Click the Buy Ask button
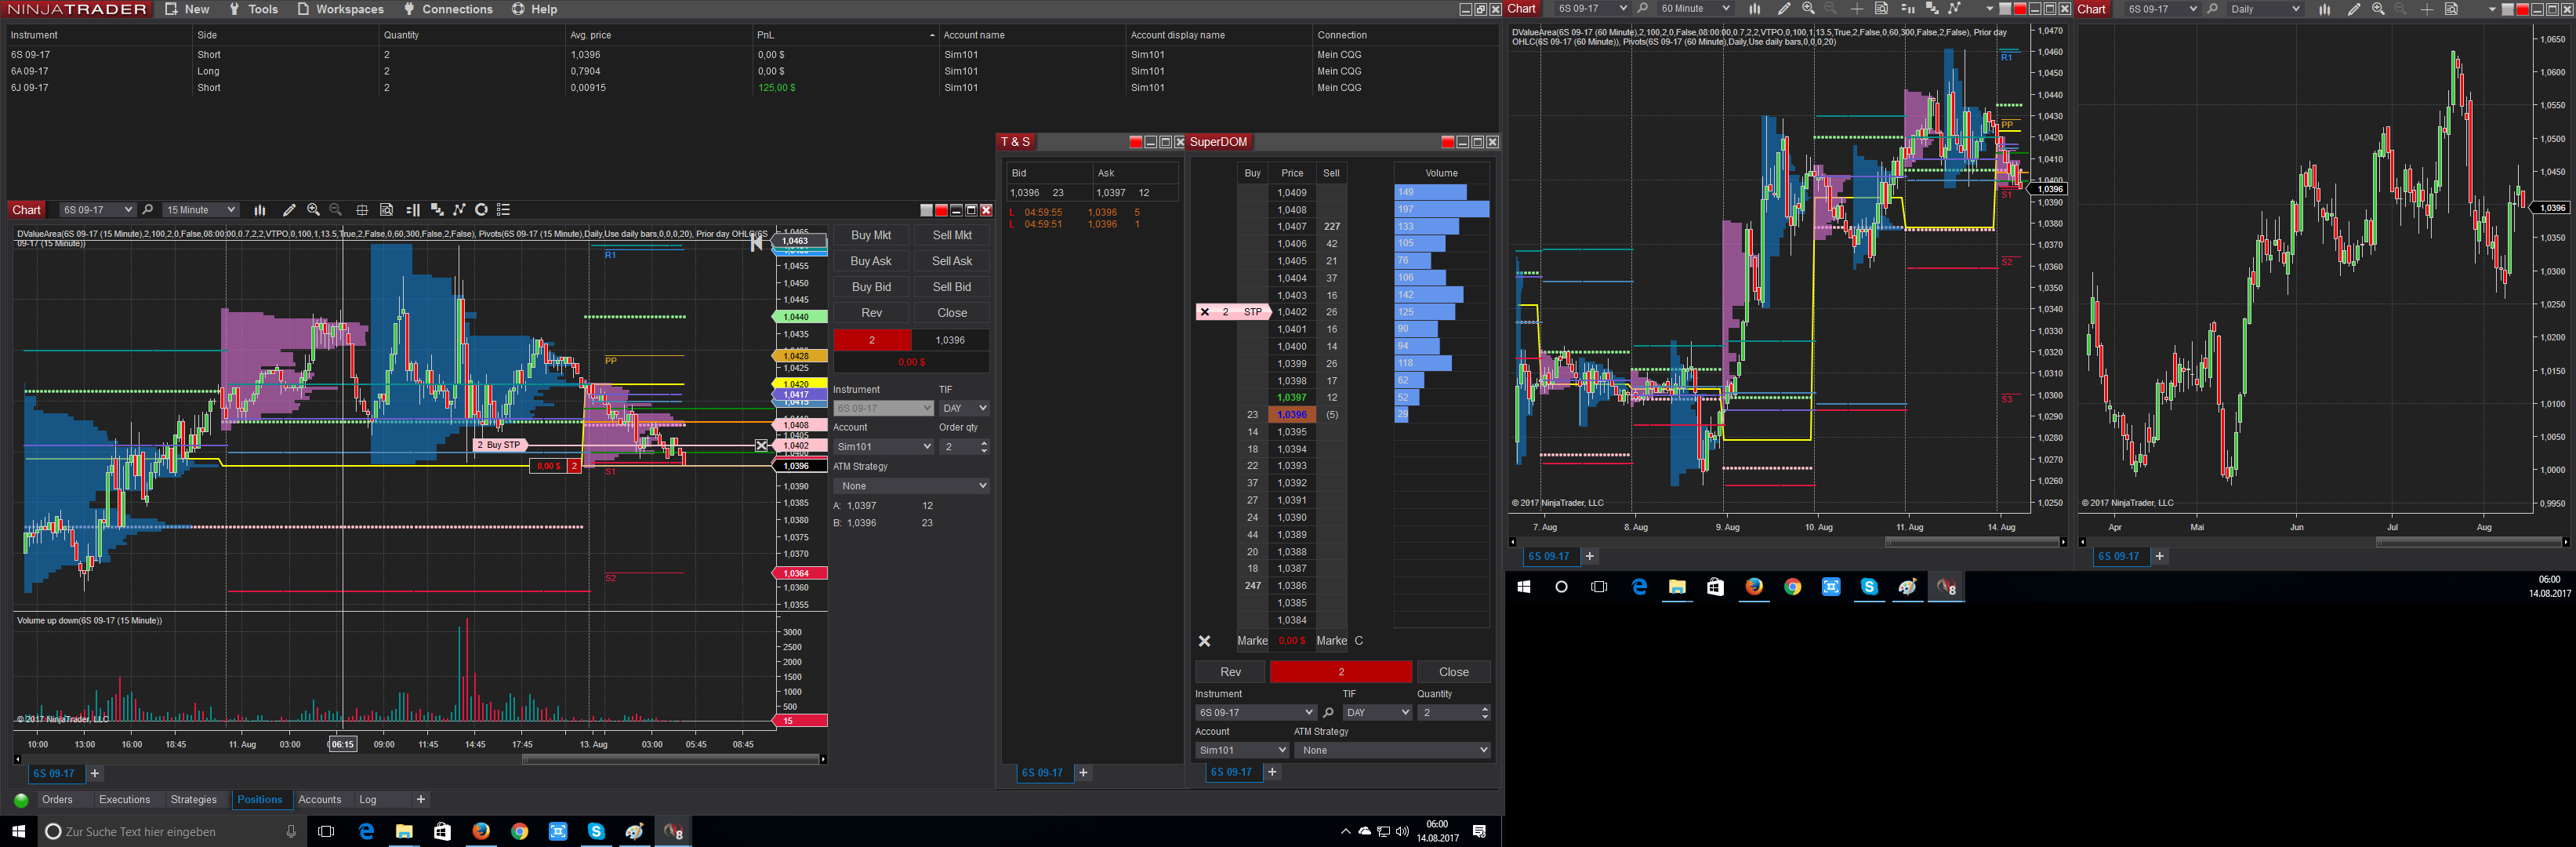 click(x=871, y=261)
